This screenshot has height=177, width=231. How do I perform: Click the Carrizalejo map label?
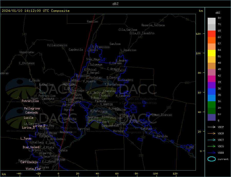click(29, 162)
